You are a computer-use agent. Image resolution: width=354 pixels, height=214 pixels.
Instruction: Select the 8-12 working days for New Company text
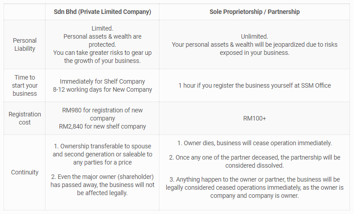[102, 89]
